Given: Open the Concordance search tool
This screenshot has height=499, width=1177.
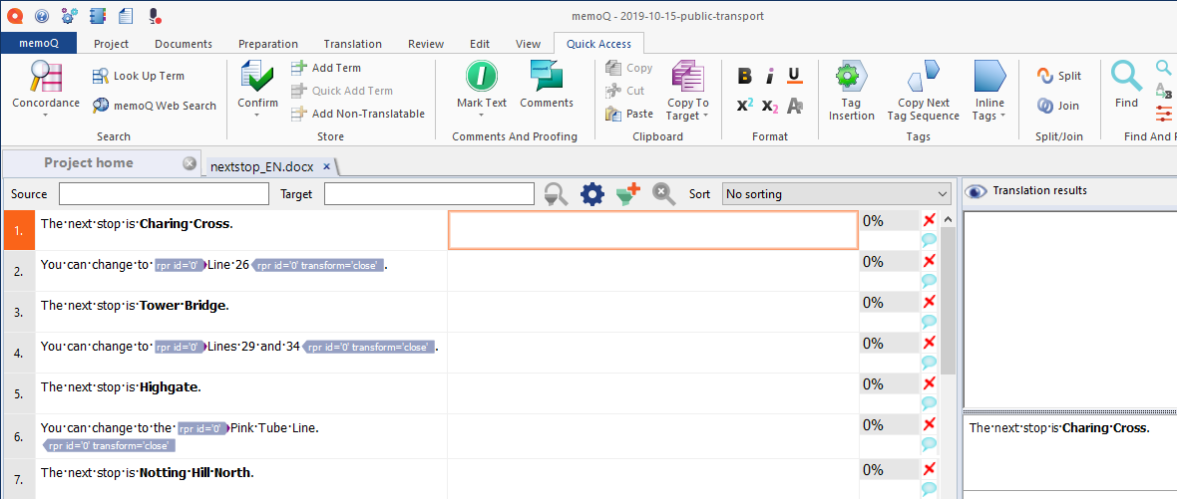Looking at the screenshot, I should click(x=46, y=78).
